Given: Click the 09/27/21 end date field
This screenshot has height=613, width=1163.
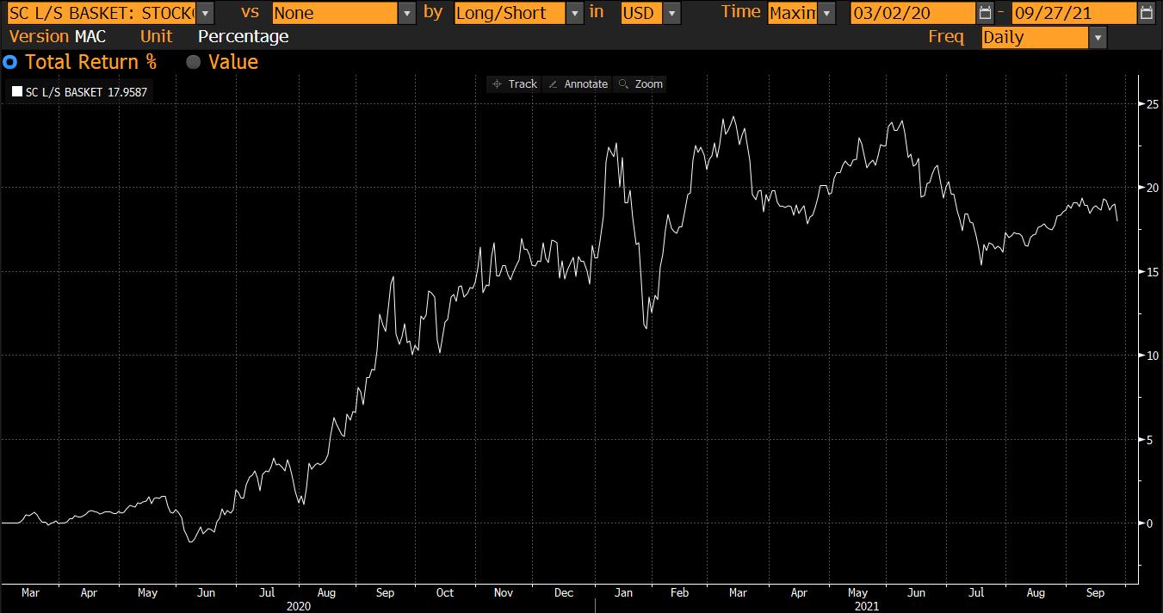Looking at the screenshot, I should click(1073, 13).
